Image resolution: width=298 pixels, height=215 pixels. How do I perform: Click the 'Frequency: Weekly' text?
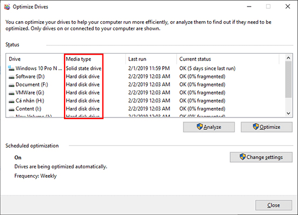36,176
